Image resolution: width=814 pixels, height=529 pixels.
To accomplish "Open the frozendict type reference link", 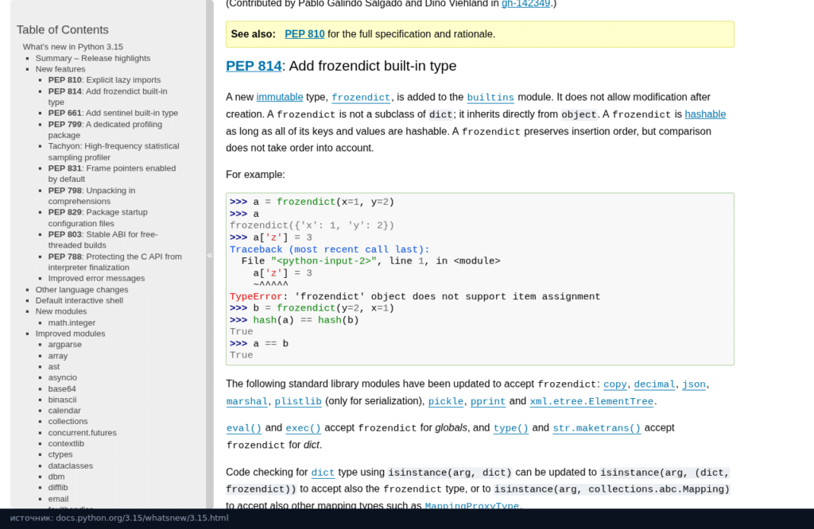I will point(361,98).
